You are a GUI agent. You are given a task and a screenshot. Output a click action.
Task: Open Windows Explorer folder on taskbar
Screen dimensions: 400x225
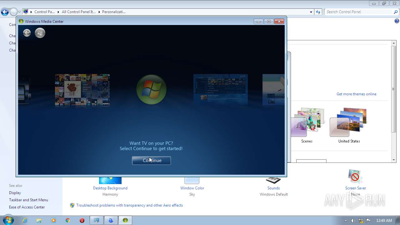coord(39,220)
